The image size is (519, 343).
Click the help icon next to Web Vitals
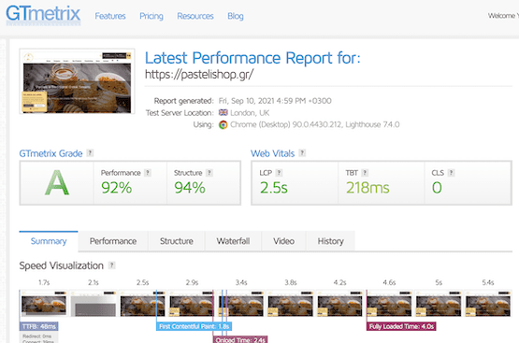tap(302, 153)
